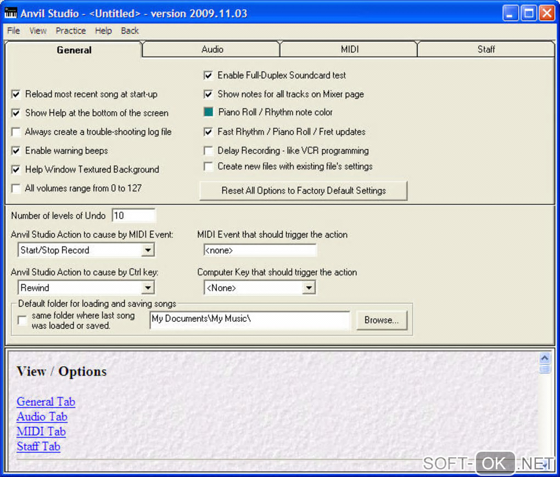The width and height of the screenshot is (560, 477).
Task: Open the General Tab help link
Action: coord(46,402)
